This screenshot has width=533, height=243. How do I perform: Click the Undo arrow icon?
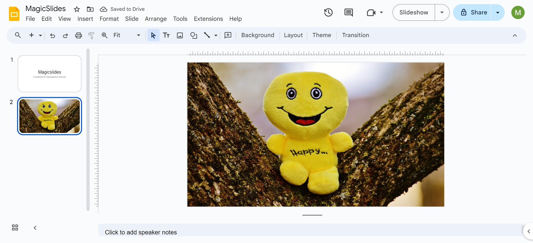52,35
